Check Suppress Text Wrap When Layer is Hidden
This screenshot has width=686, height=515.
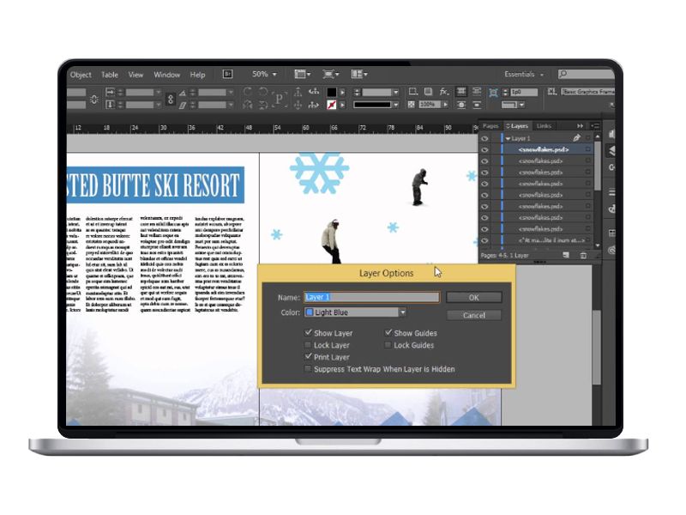point(310,369)
